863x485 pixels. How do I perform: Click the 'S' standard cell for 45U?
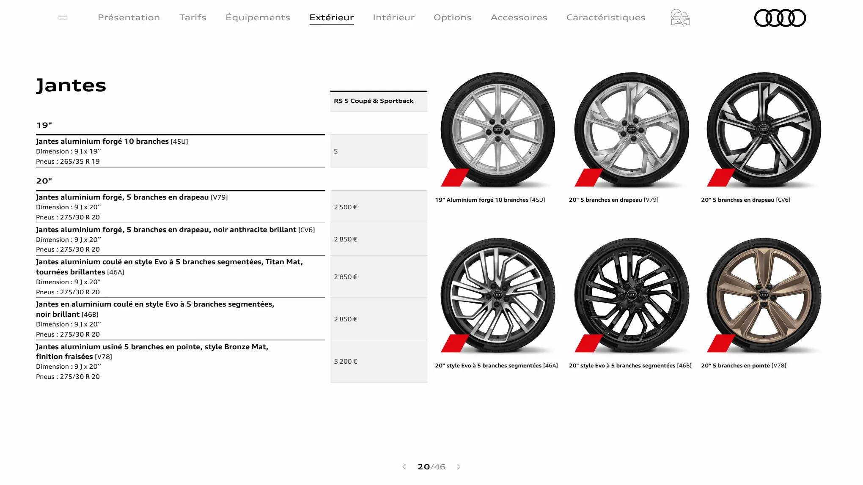tap(379, 151)
